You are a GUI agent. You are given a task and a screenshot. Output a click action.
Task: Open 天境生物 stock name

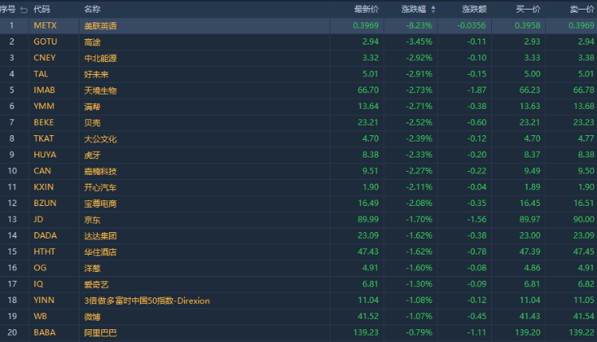100,91
